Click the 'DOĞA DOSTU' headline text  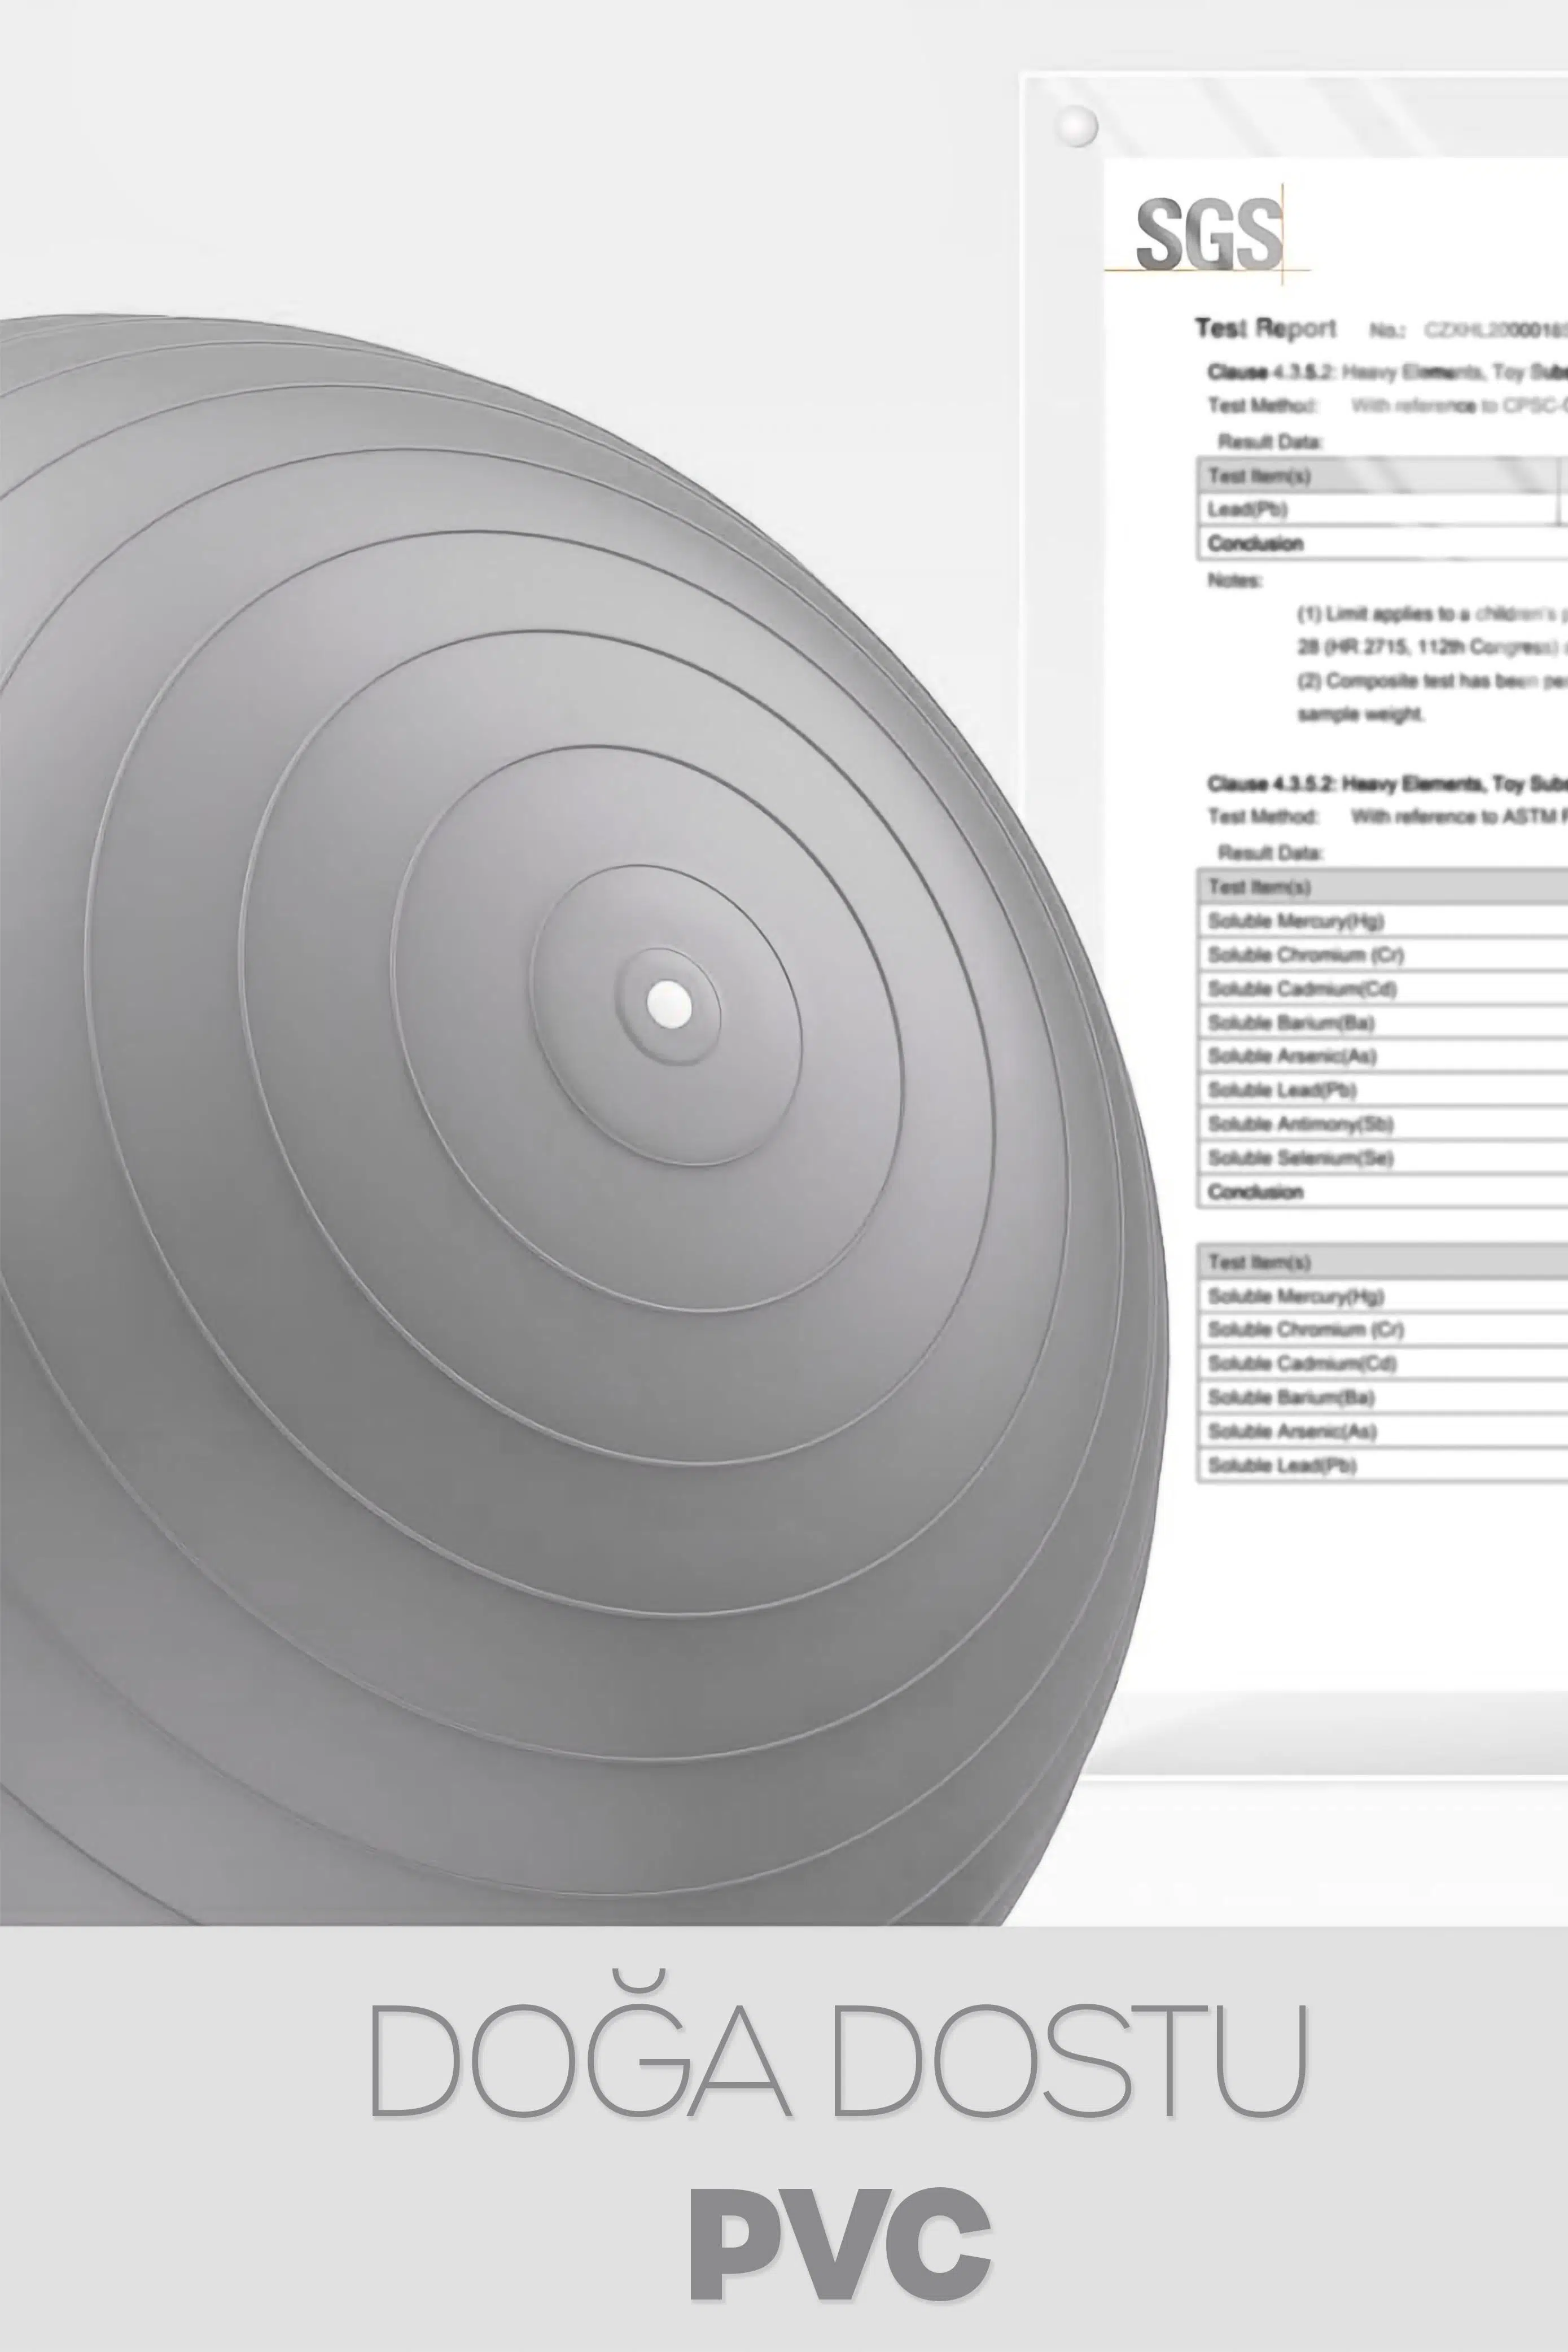(838, 2062)
